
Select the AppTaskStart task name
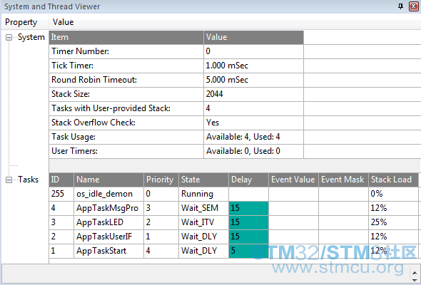[x=101, y=251]
